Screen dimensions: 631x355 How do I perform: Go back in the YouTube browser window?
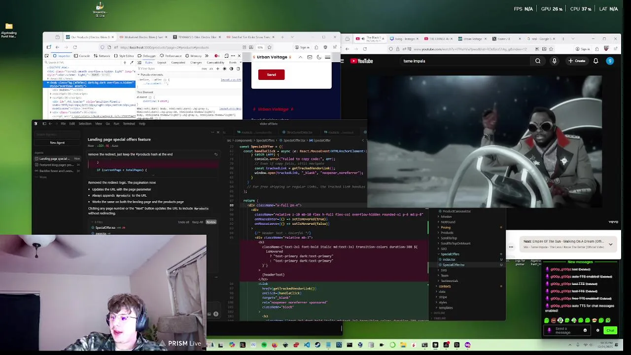tap(347, 49)
